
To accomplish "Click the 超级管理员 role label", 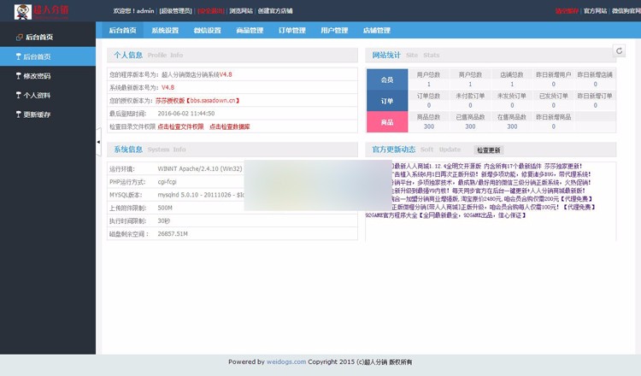I will (175, 11).
